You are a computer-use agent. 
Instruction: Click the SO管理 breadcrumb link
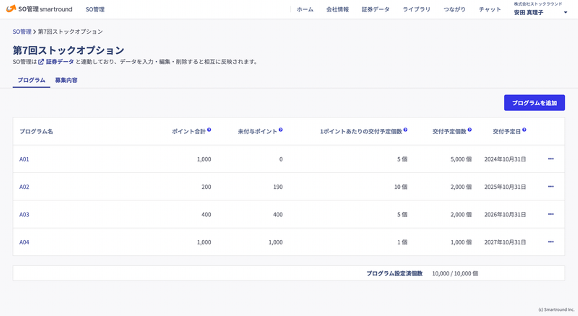point(22,31)
